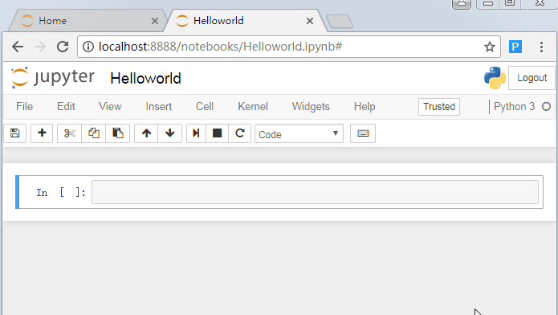The height and width of the screenshot is (315, 558).
Task: Move selected cell up arrow
Action: click(x=146, y=133)
